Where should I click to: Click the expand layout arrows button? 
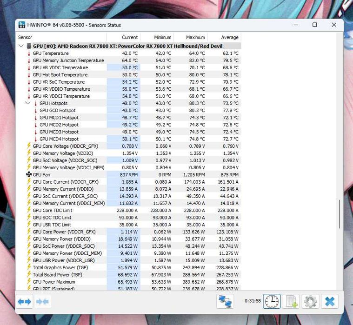(x=24, y=301)
